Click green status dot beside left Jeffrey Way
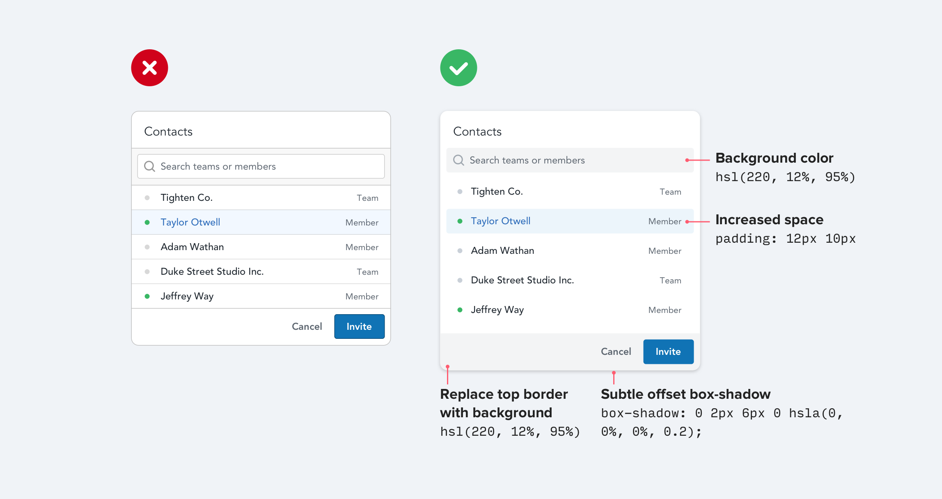Image resolution: width=942 pixels, height=499 pixels. point(147,296)
